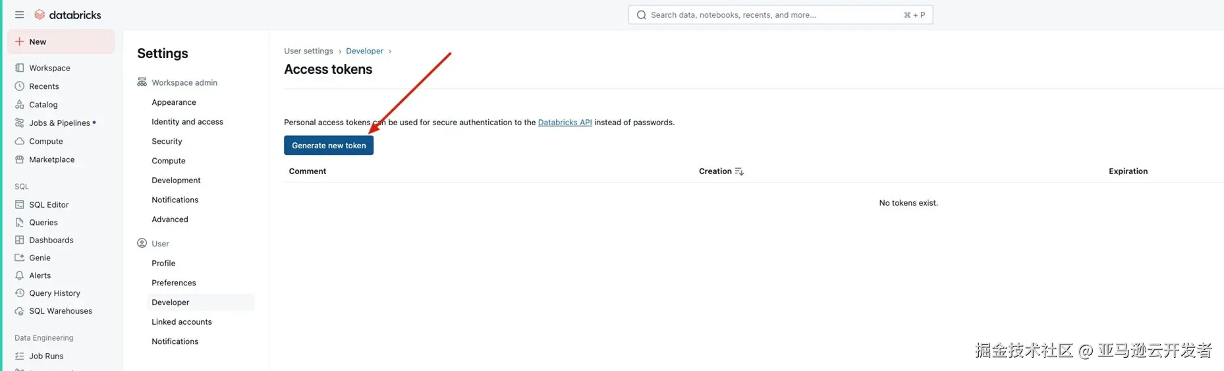The width and height of the screenshot is (1224, 371).
Task: Focus the search data input field
Action: click(x=780, y=14)
